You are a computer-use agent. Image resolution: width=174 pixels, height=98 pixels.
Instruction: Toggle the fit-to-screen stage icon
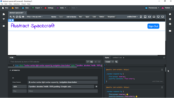click(20, 17)
